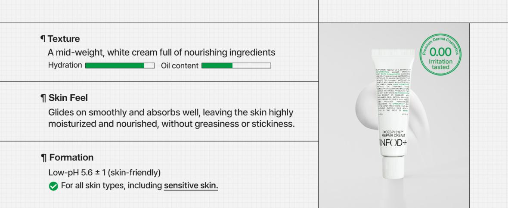Click the Hydration level bar

click(x=120, y=65)
